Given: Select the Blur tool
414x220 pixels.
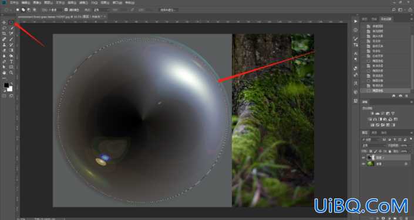Looking at the screenshot, I should pos(4,56).
